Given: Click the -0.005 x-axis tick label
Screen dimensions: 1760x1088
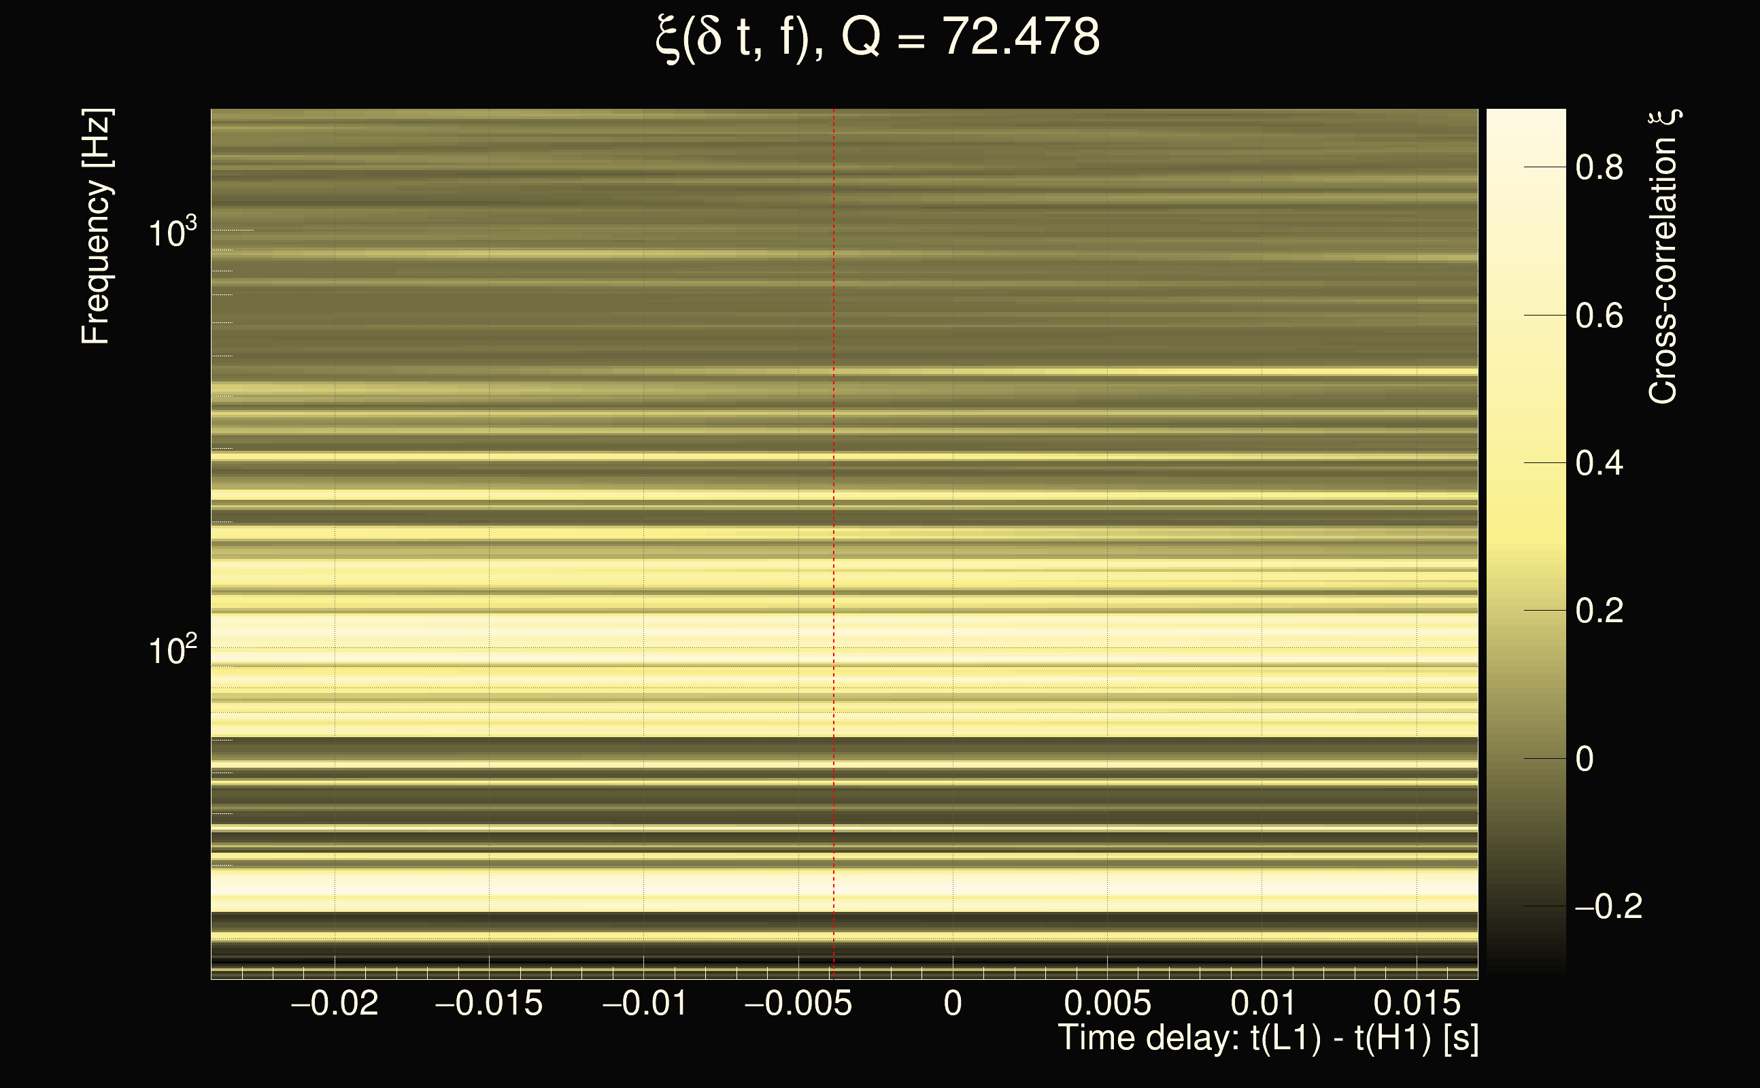Looking at the screenshot, I should point(798,1003).
